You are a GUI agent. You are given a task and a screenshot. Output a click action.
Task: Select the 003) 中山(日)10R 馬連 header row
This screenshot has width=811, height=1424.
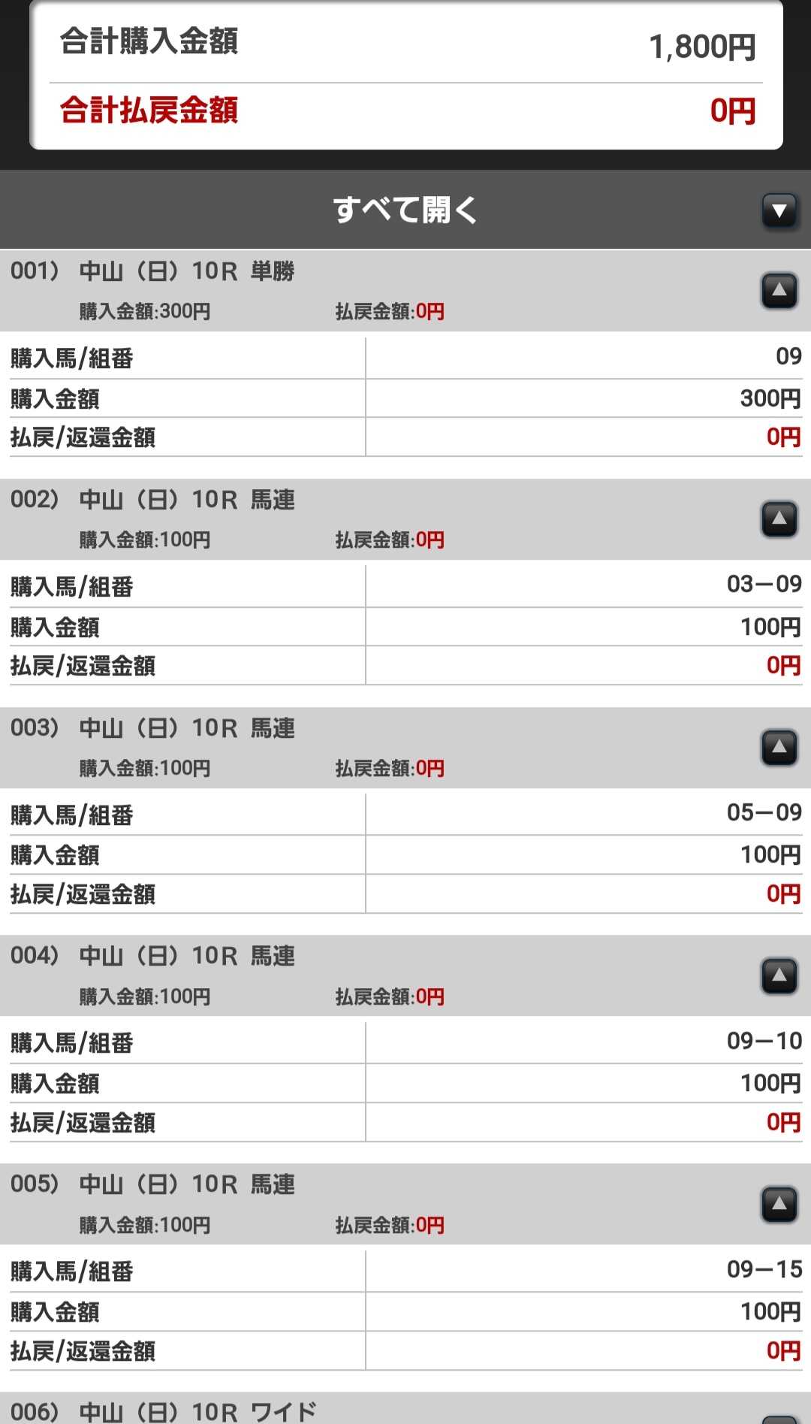pos(188,728)
